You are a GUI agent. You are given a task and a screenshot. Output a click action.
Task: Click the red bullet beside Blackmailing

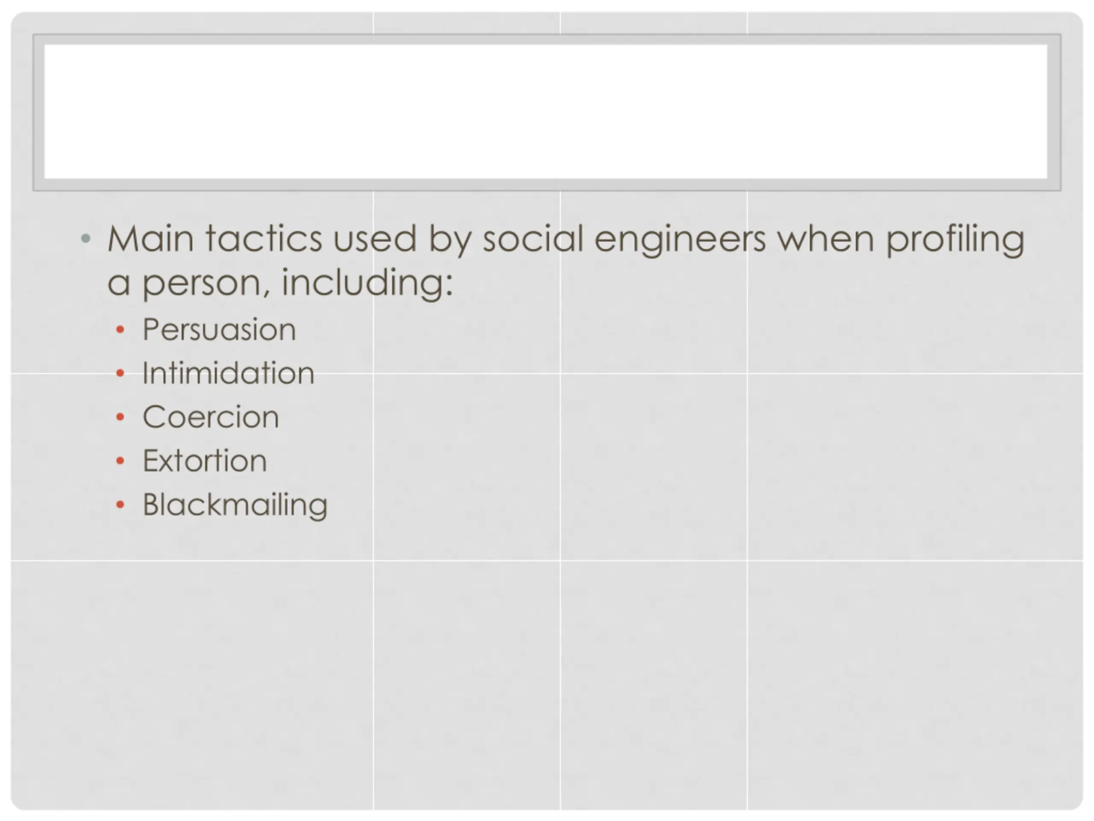tap(120, 505)
